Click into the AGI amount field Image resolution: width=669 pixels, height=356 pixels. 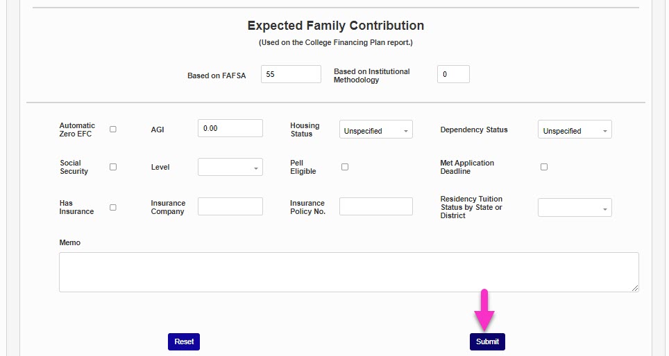(230, 128)
